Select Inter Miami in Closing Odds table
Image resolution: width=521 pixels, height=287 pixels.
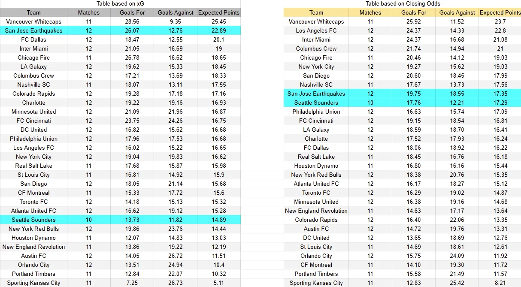316,39
